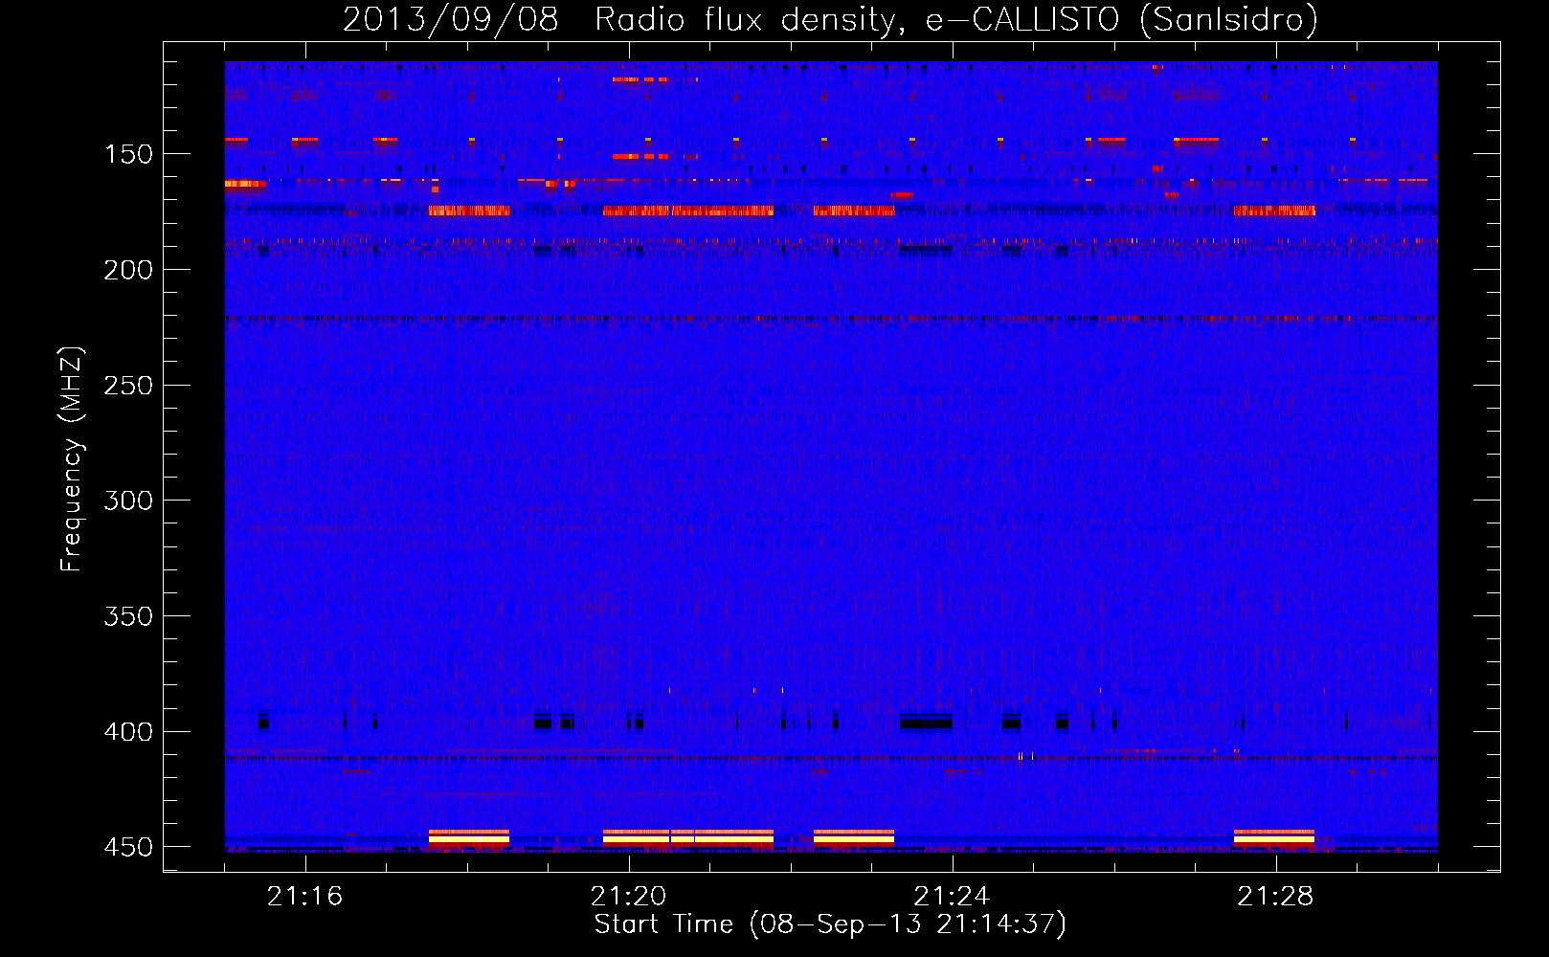Click the 'Frequency (MHZ)' axis label

72,459
